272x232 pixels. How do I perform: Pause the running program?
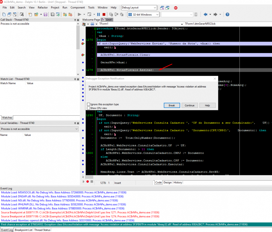pos(99,15)
